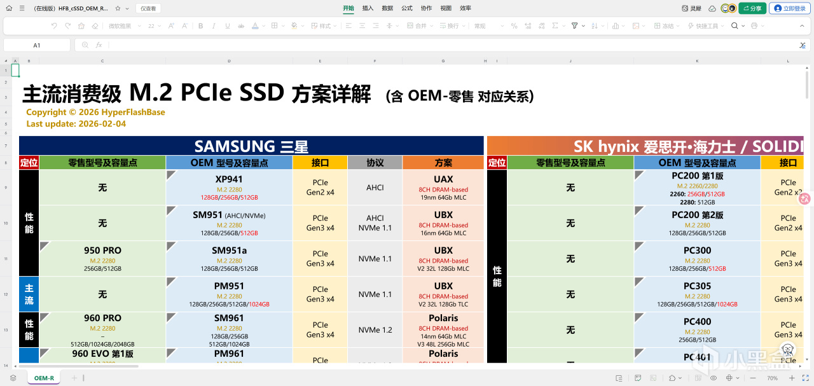This screenshot has width=814, height=386.
Task: Toggle the crosshair reading mode icon
Action: click(729, 378)
